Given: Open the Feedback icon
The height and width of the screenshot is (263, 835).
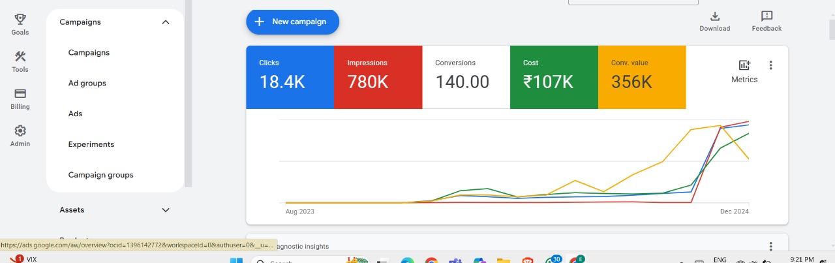Looking at the screenshot, I should (x=767, y=16).
